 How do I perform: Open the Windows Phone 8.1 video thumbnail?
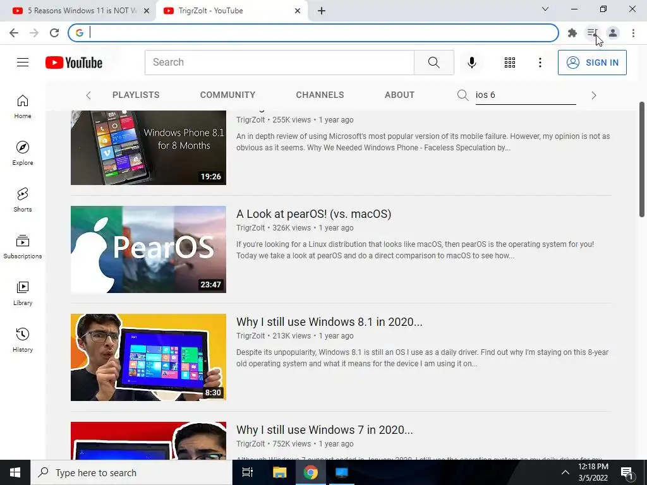coord(148,148)
